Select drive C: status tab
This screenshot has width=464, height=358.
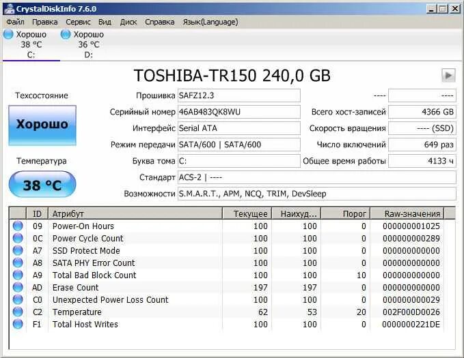(x=31, y=44)
